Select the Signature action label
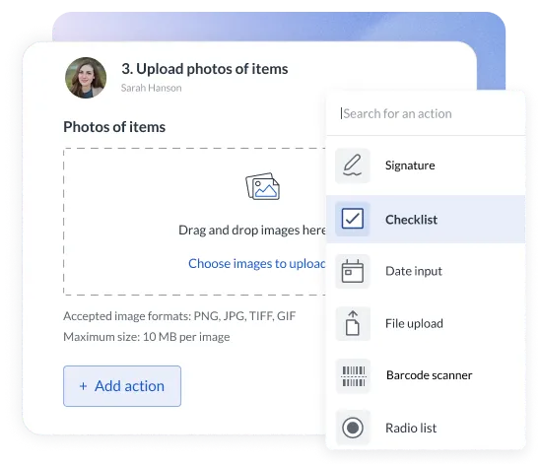Viewport: 540px width, 464px height. click(x=410, y=166)
